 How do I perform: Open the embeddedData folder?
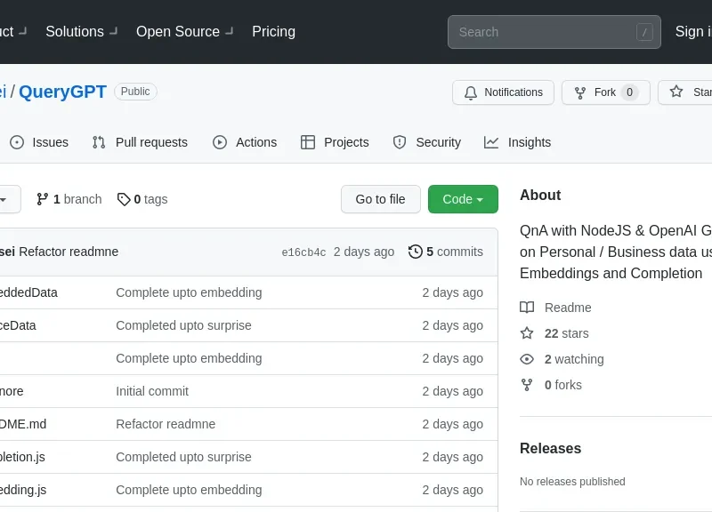[x=28, y=293]
